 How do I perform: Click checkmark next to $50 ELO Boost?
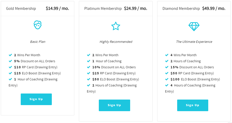[88, 79]
